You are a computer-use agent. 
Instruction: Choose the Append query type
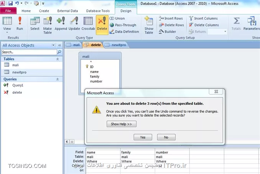point(61,23)
